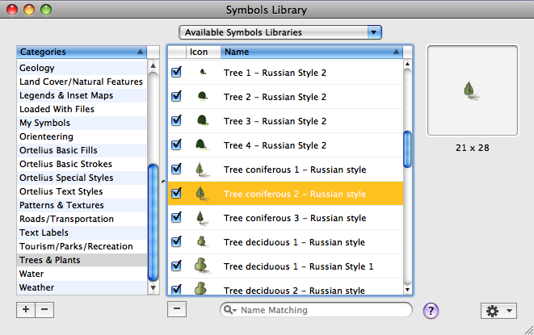Click the Tree 1 Russian Style 2 icon
The image size is (534, 335).
204,73
